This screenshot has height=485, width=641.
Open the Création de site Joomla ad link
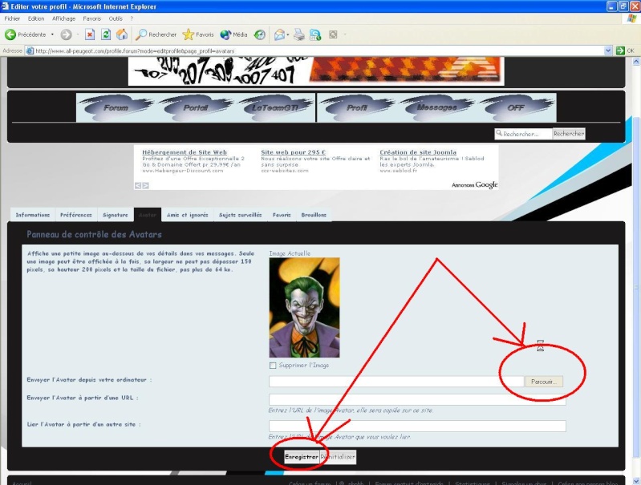click(418, 152)
